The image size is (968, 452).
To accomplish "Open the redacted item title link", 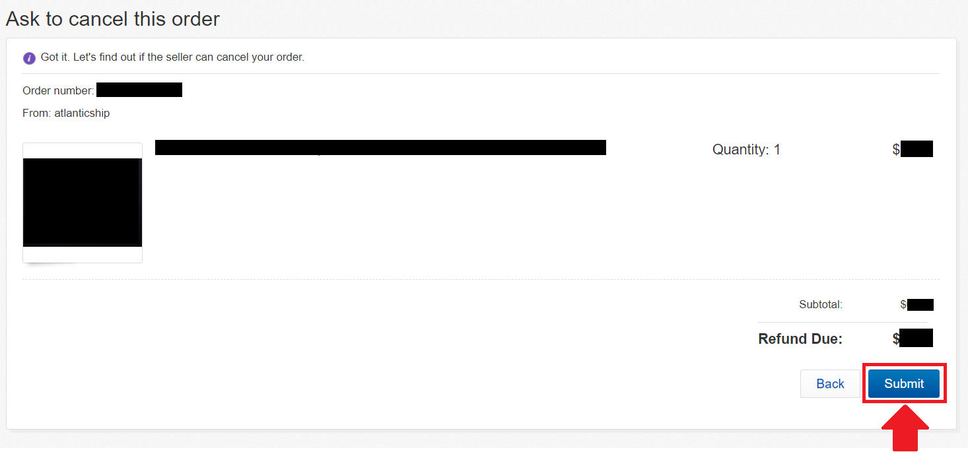I will click(x=380, y=147).
